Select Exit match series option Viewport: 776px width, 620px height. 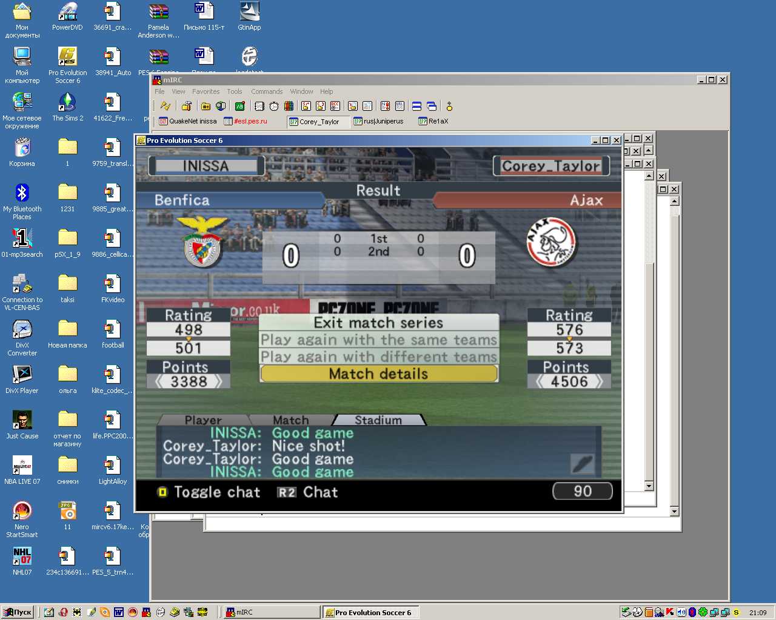coord(379,323)
